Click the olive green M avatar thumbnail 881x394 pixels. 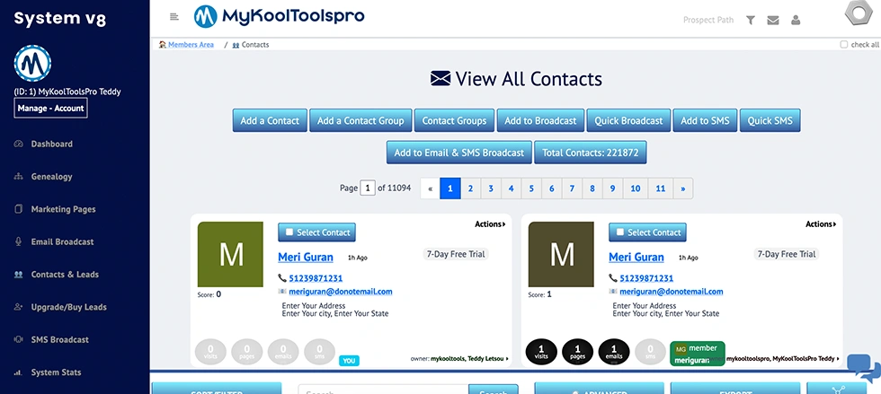231,255
